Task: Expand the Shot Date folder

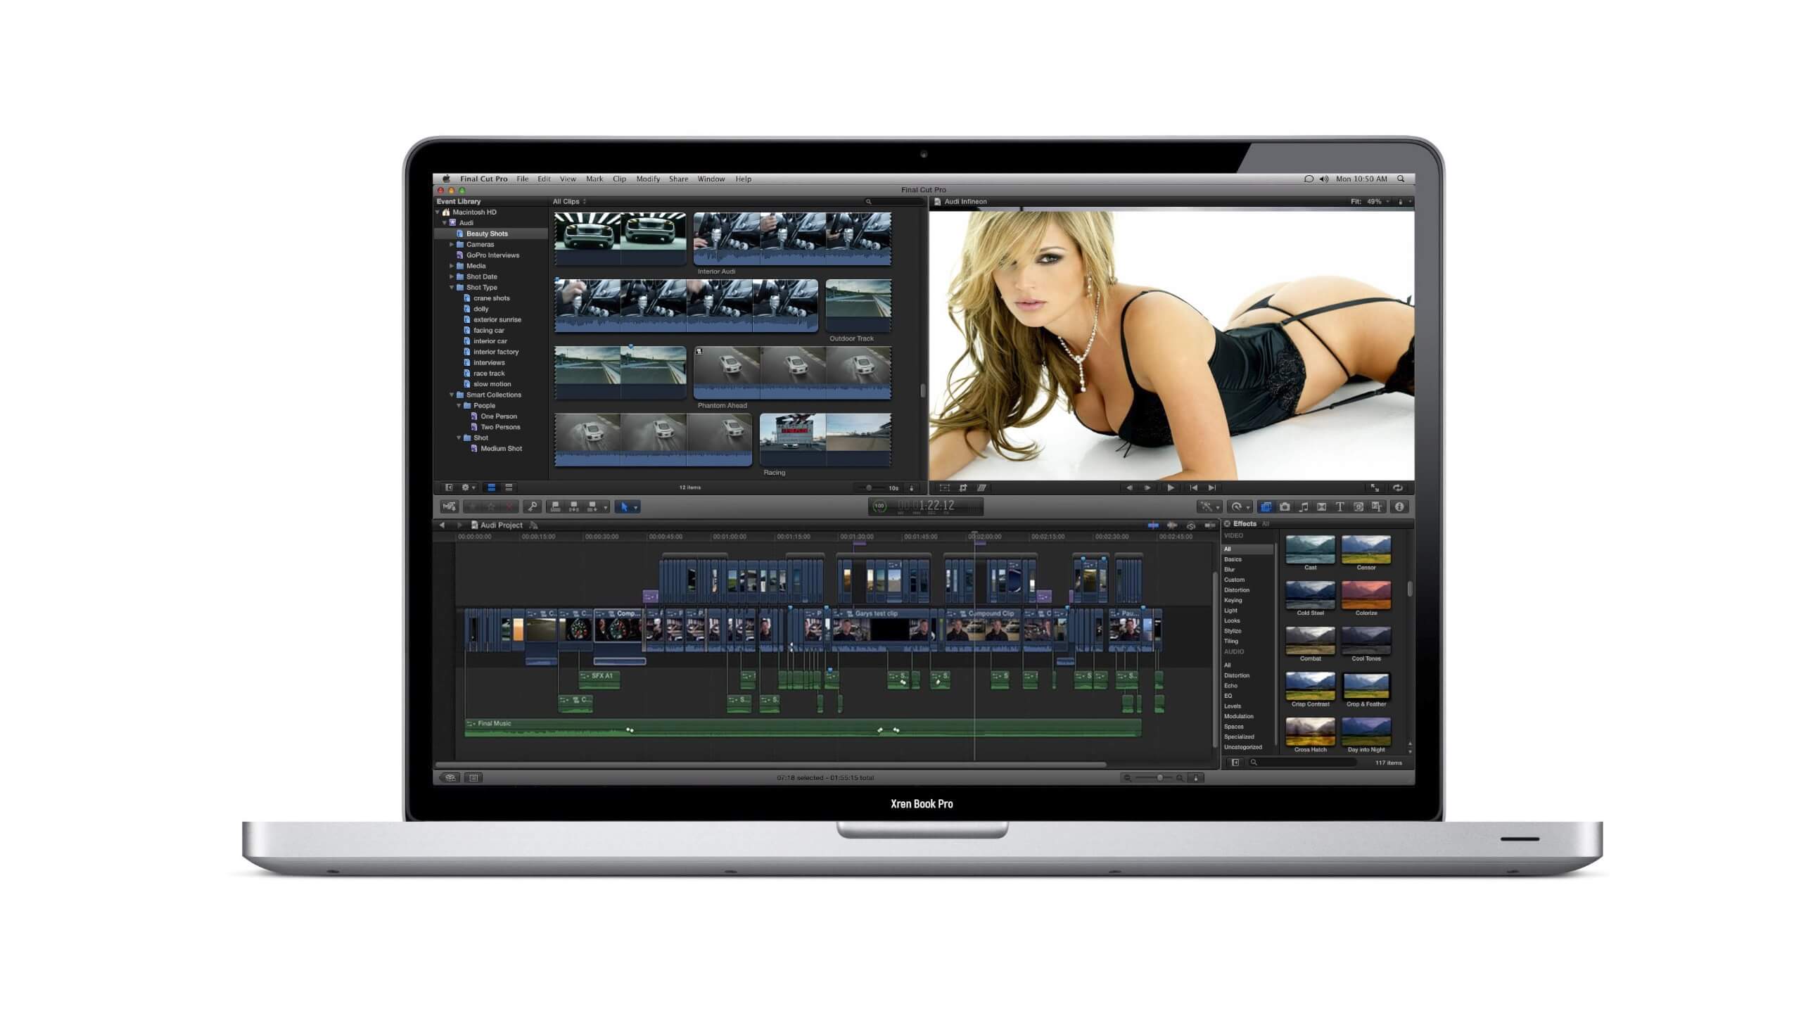Action: [452, 276]
